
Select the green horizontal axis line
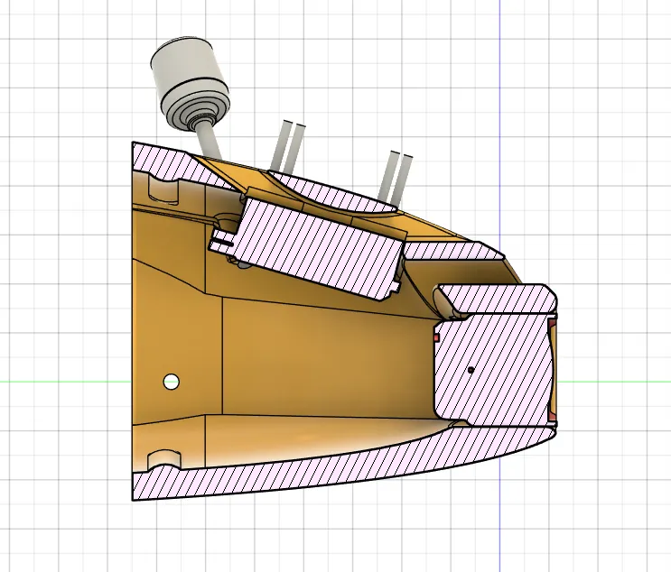click(x=64, y=382)
